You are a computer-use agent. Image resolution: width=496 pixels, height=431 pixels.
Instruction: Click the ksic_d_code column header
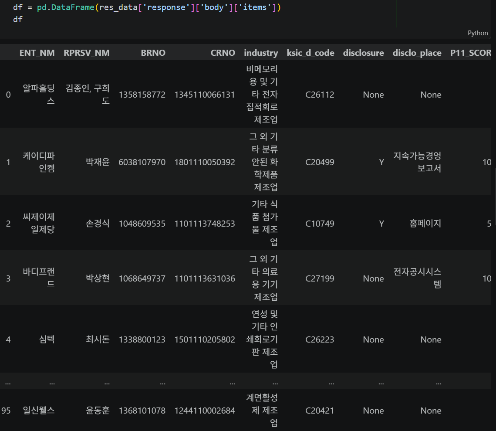(310, 53)
